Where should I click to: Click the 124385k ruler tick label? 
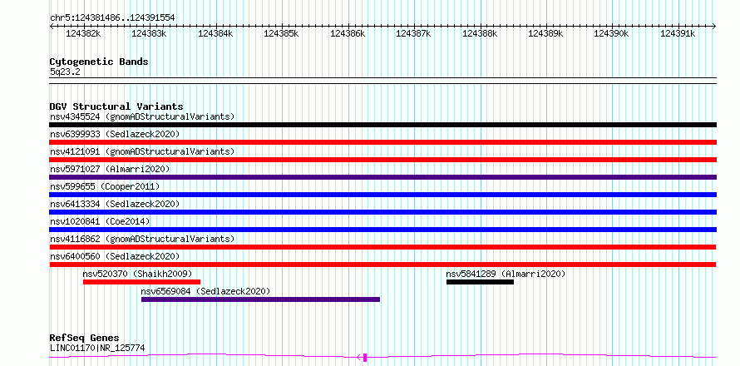coord(281,34)
